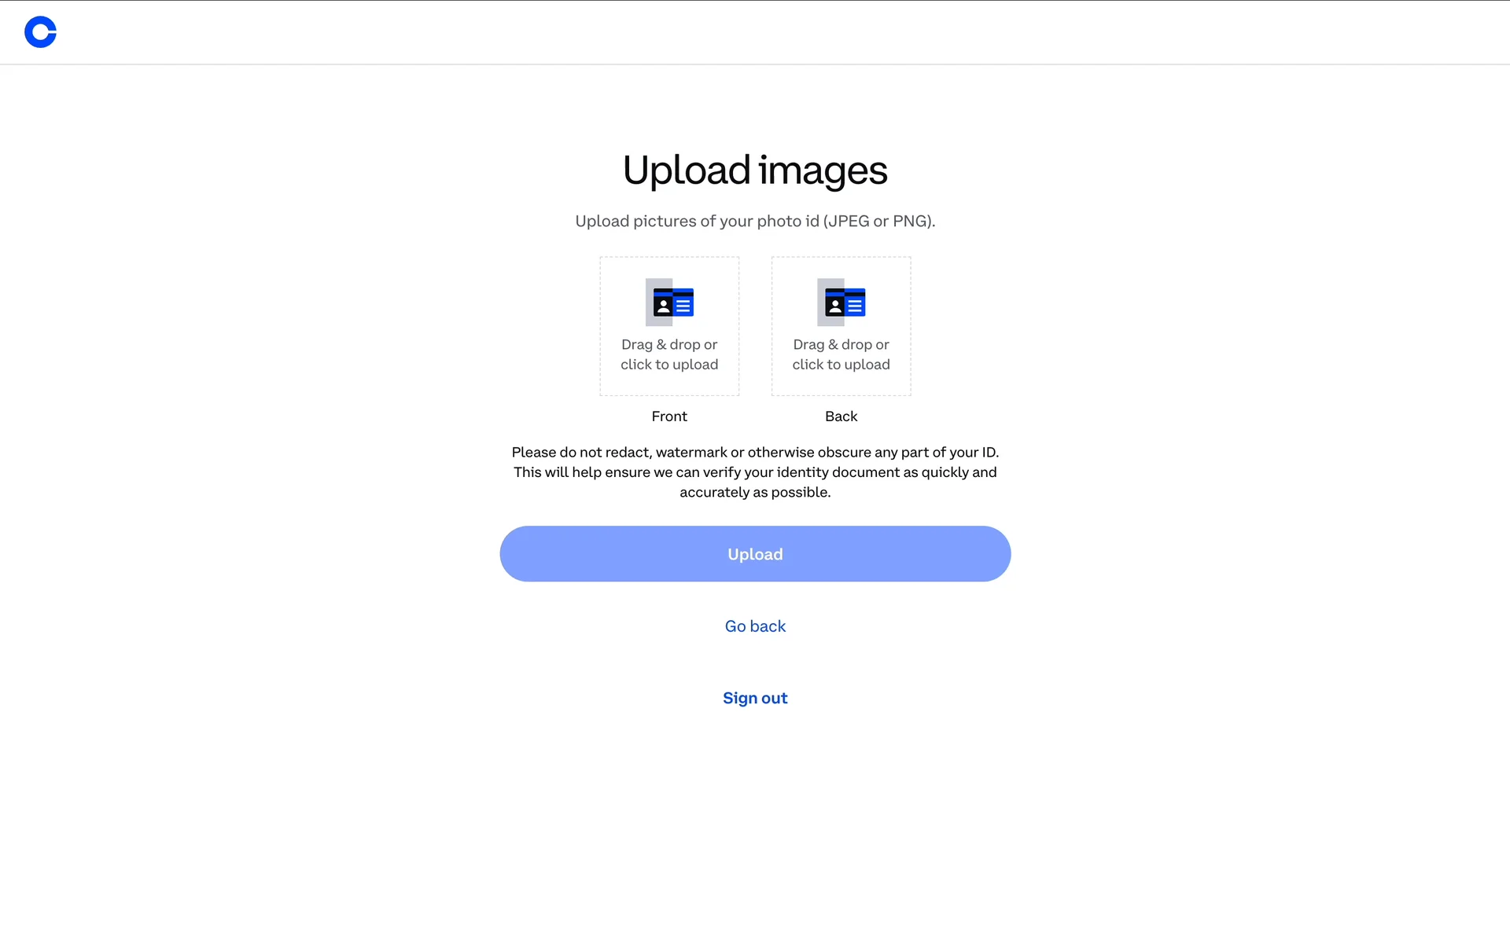Click the Coinbase logo in header

[x=40, y=32]
